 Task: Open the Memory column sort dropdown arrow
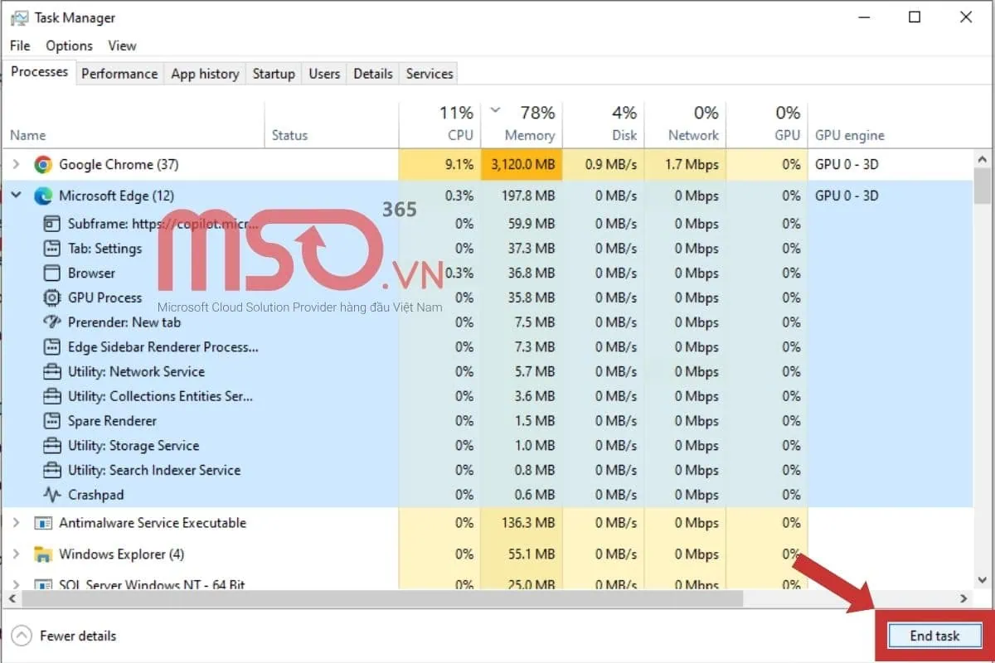495,109
